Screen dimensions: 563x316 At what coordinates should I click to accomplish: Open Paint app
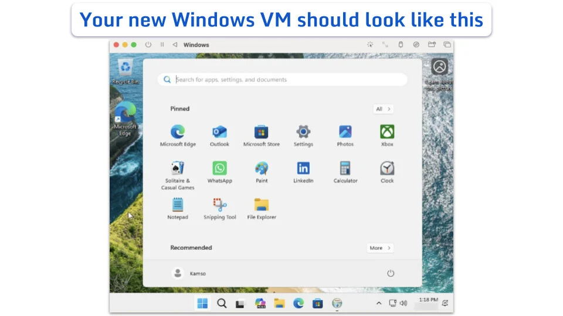262,172
